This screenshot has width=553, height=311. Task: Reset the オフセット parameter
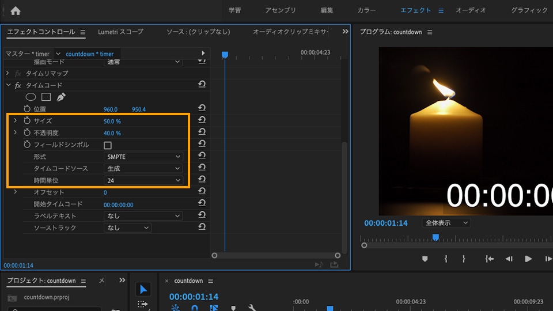202,191
